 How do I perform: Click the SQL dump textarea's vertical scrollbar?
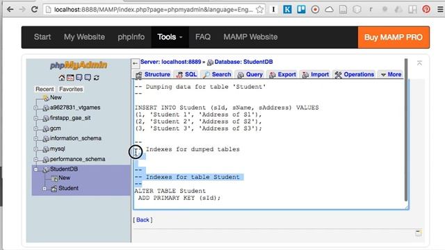coord(406,130)
